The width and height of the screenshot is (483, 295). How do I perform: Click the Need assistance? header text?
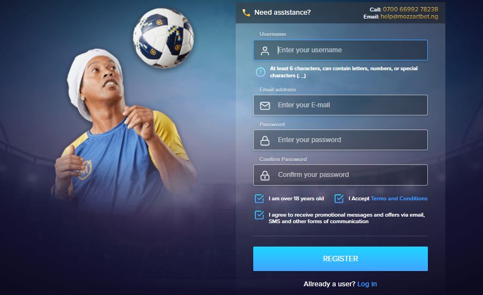(283, 13)
